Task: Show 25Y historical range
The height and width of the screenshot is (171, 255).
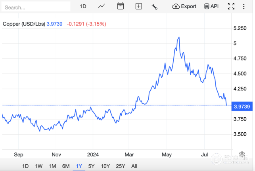Action: 120,166
